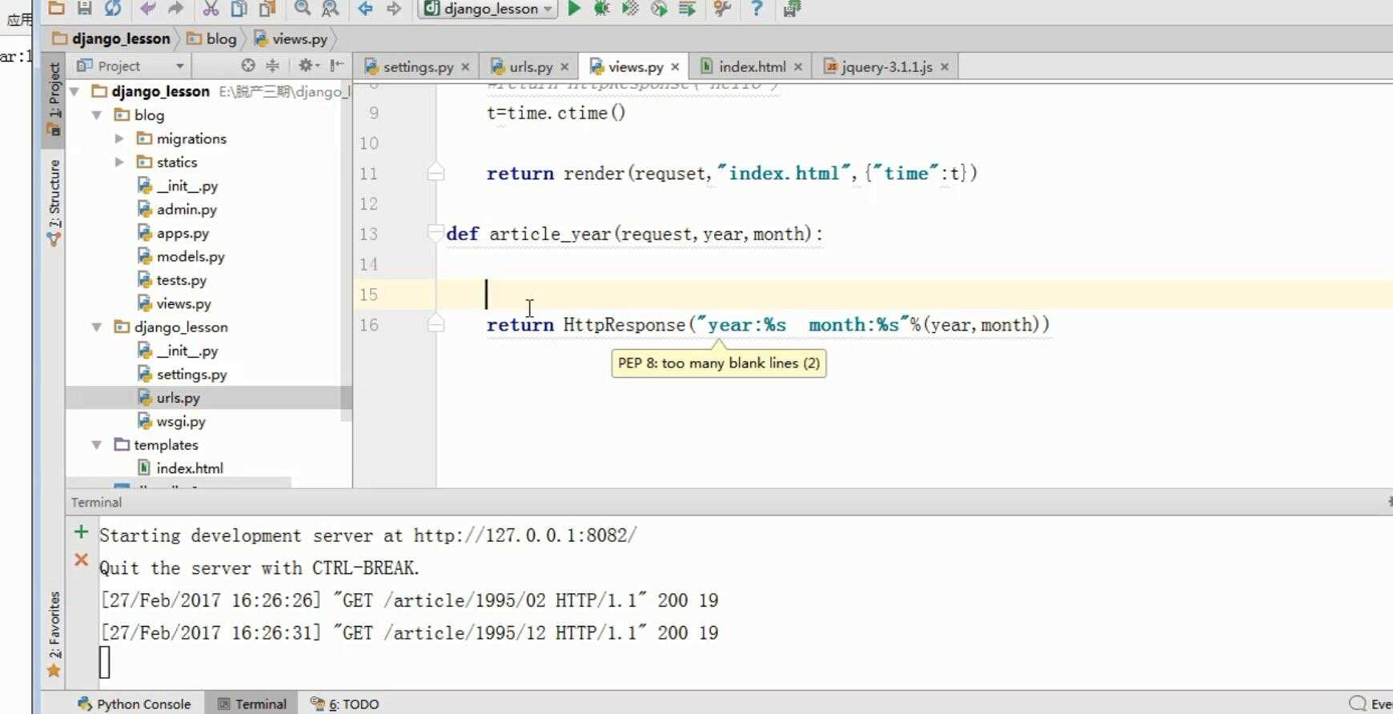Click fold end marker at line 16
The width and height of the screenshot is (1393, 714).
pyautogui.click(x=436, y=323)
